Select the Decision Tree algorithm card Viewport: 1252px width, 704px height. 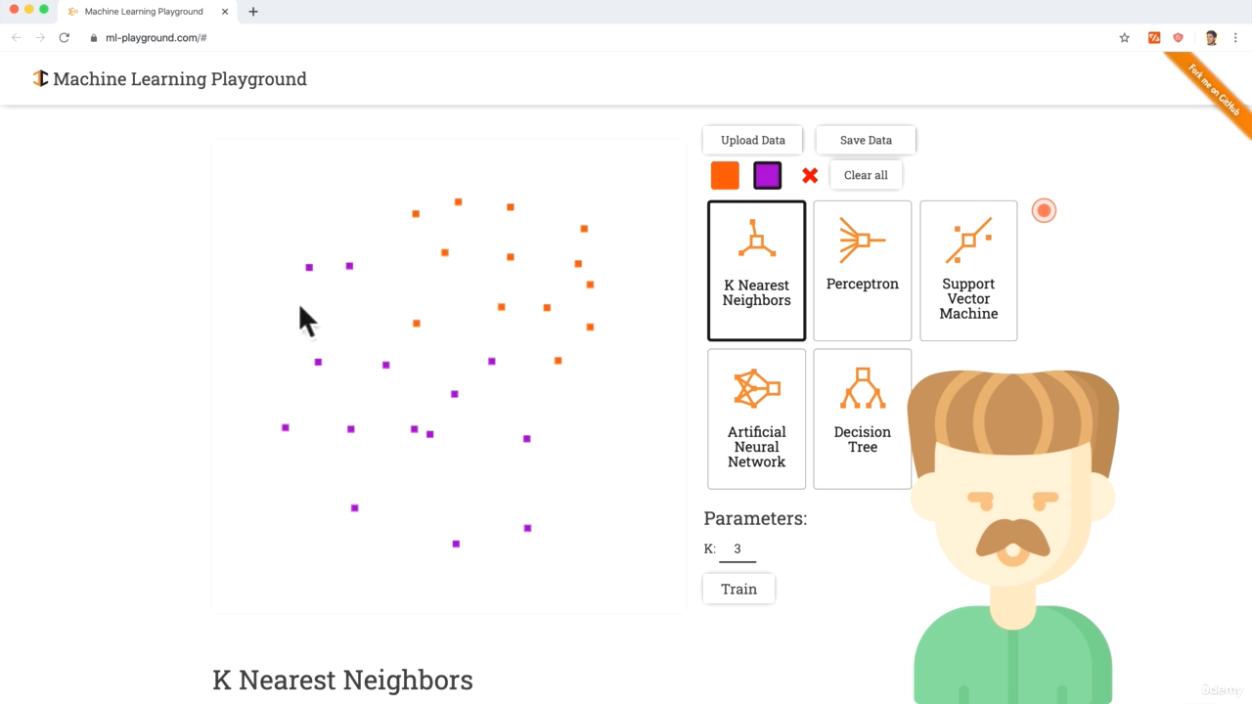pyautogui.click(x=862, y=418)
